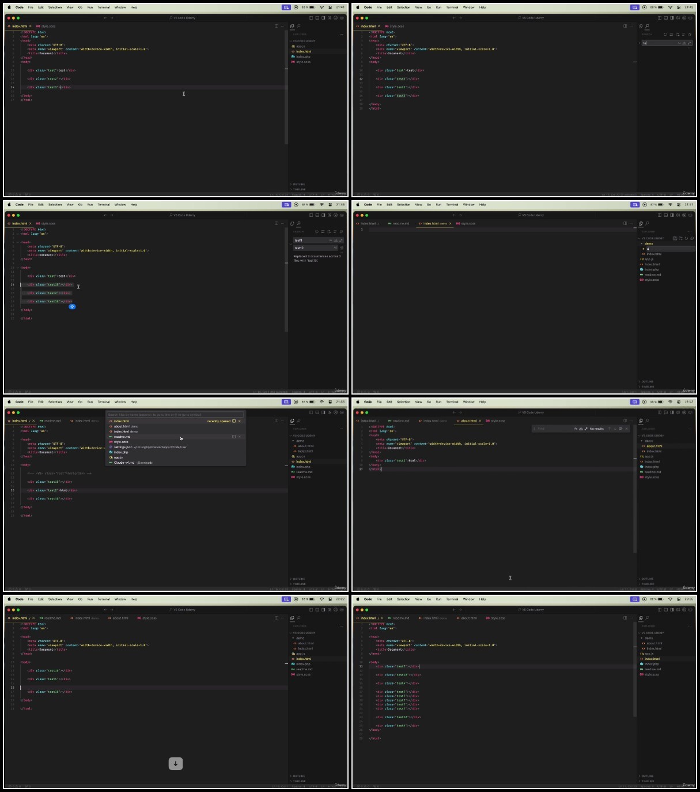
Task: Toggle Match Whole Word in 21:42 search box
Action: tap(684, 43)
